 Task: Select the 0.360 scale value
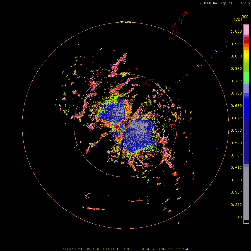click(236, 180)
